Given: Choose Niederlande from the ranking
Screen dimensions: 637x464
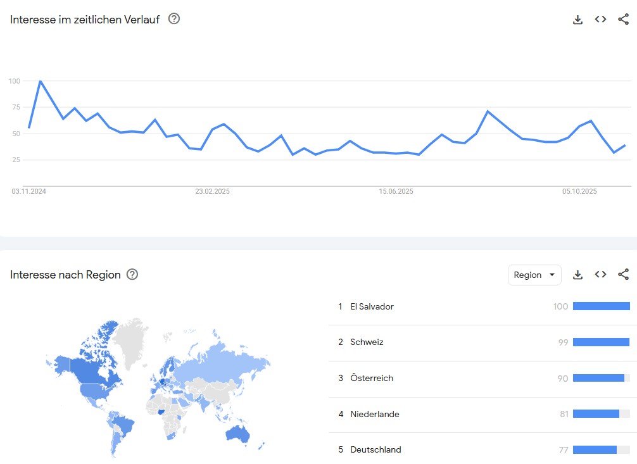Looking at the screenshot, I should click(374, 414).
